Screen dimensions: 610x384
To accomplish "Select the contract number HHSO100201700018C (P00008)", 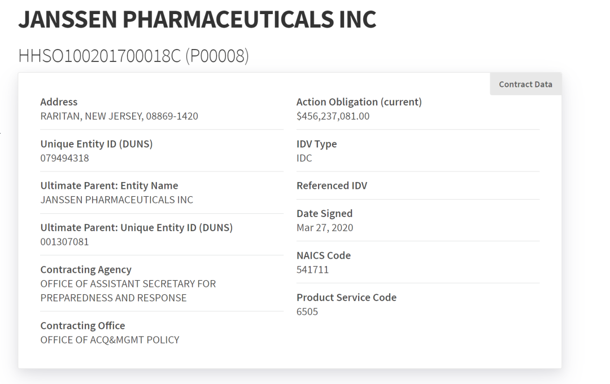I will point(133,56).
